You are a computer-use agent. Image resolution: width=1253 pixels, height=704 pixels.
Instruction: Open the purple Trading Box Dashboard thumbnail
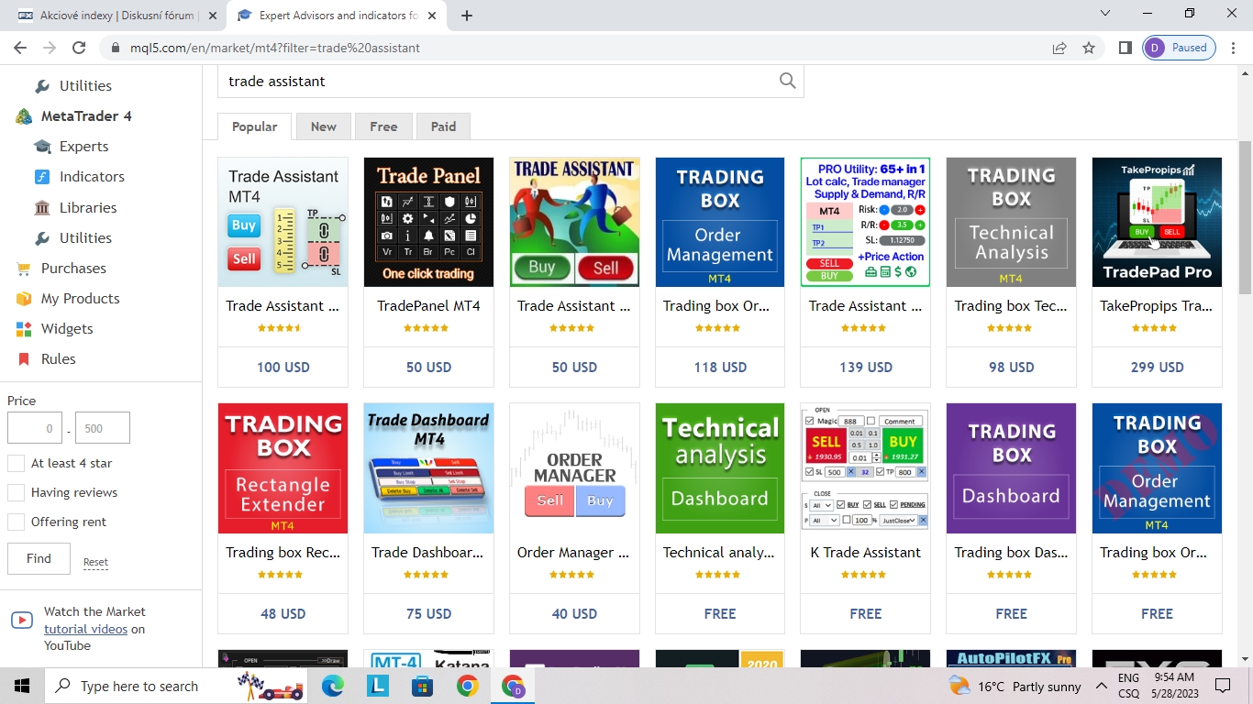pyautogui.click(x=1011, y=468)
